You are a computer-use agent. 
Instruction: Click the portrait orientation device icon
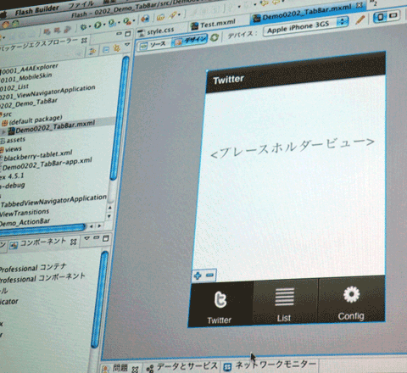(381, 17)
